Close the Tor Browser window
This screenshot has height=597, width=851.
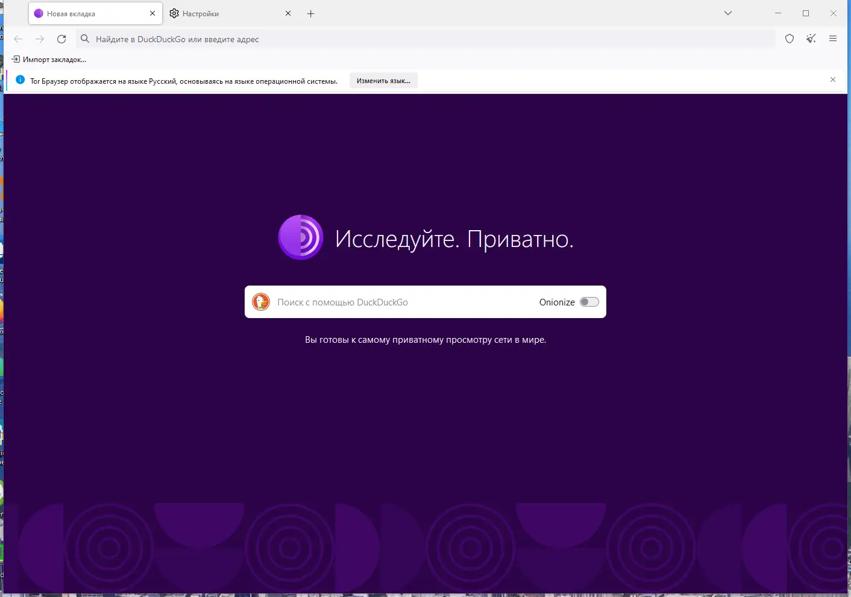pos(834,13)
